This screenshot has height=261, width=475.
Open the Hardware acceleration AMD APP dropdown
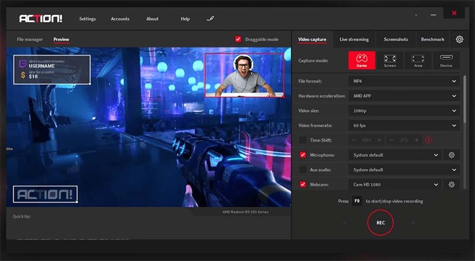tap(404, 96)
